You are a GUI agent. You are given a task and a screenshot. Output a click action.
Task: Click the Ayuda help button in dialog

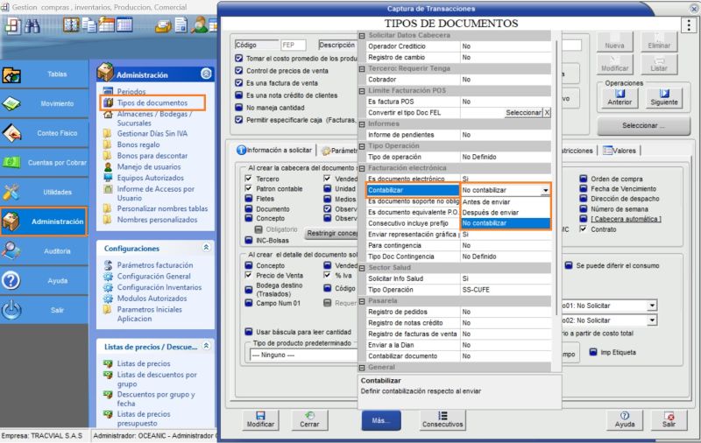[624, 418]
